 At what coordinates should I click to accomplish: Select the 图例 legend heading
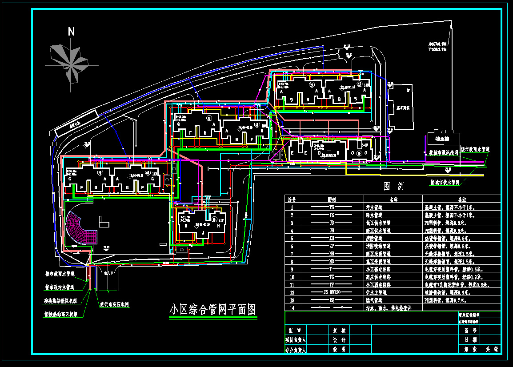pos(393,187)
